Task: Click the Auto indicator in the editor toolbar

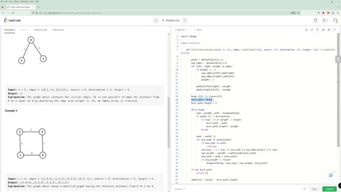Action: [x=198, y=30]
